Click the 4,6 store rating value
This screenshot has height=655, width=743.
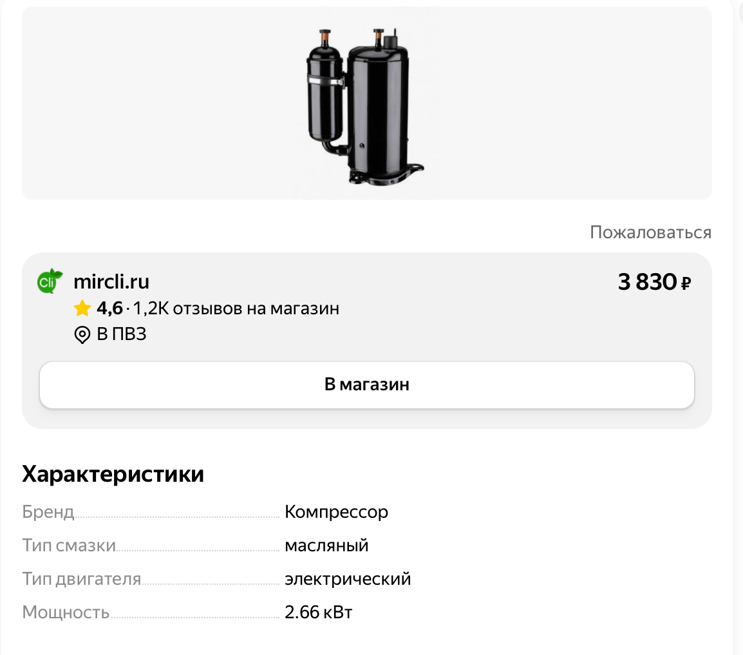click(109, 308)
